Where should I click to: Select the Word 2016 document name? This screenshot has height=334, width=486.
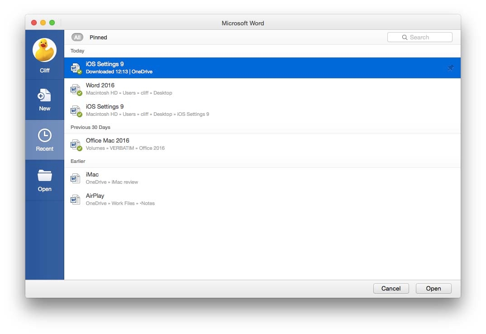100,85
